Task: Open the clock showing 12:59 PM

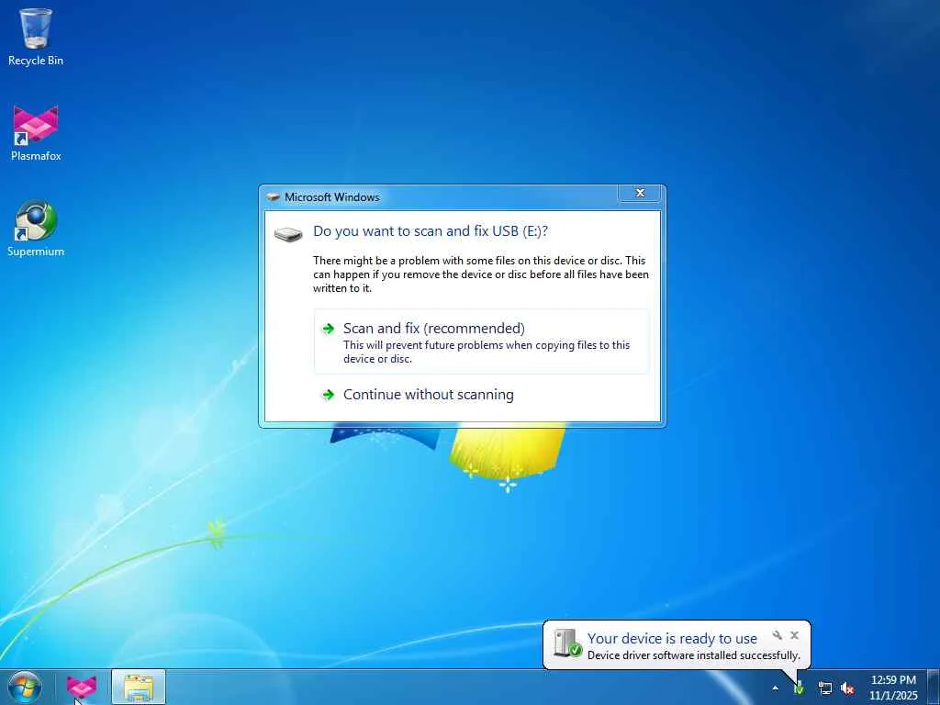Action: click(x=893, y=688)
